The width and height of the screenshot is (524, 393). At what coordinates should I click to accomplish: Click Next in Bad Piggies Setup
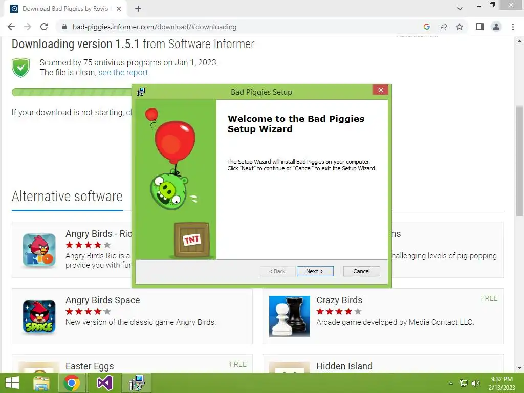[x=315, y=271]
